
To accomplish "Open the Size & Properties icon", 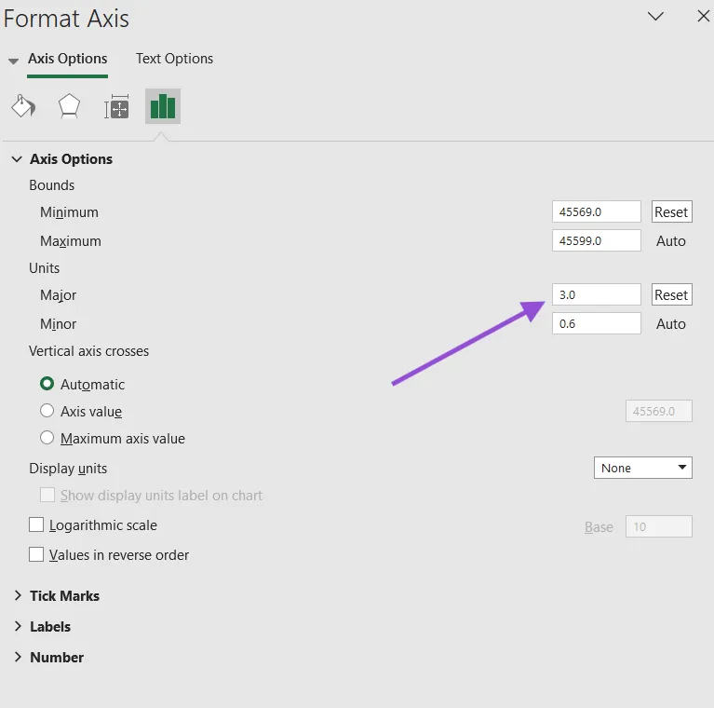I will (116, 106).
